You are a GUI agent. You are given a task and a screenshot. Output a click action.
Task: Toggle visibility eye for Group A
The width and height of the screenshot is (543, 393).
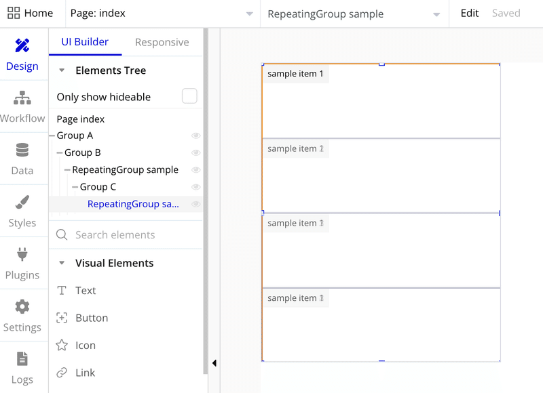point(196,136)
